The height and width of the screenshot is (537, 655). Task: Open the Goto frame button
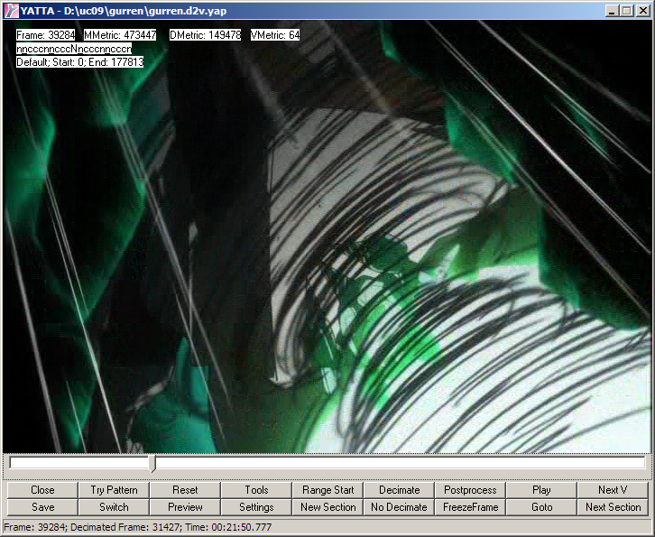click(541, 507)
